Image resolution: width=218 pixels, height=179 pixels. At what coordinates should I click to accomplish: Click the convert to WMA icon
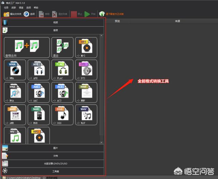(15, 70)
